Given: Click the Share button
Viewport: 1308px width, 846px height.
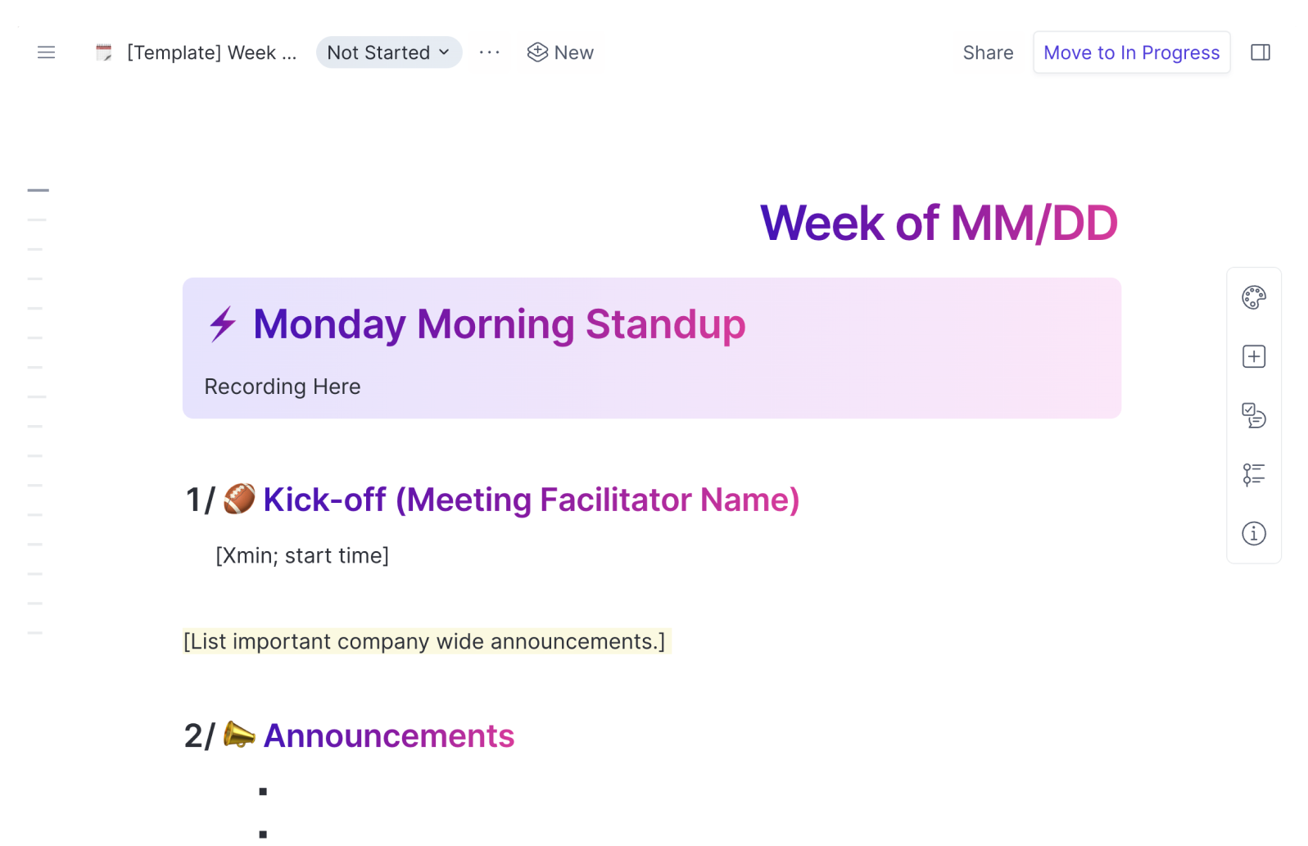Looking at the screenshot, I should point(988,52).
